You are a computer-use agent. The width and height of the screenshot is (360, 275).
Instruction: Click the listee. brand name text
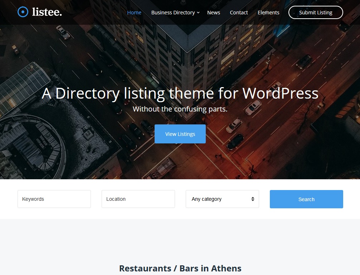tap(47, 12)
